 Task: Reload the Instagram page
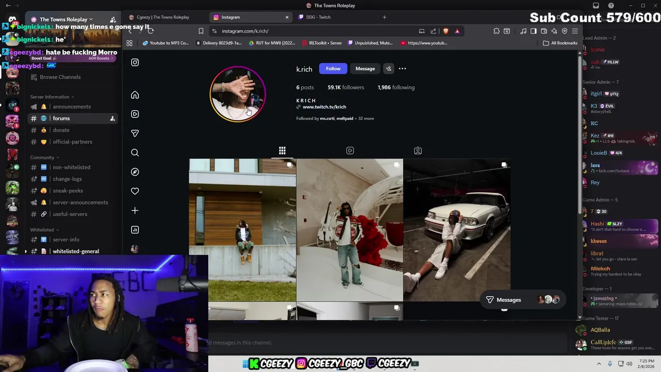point(150,31)
